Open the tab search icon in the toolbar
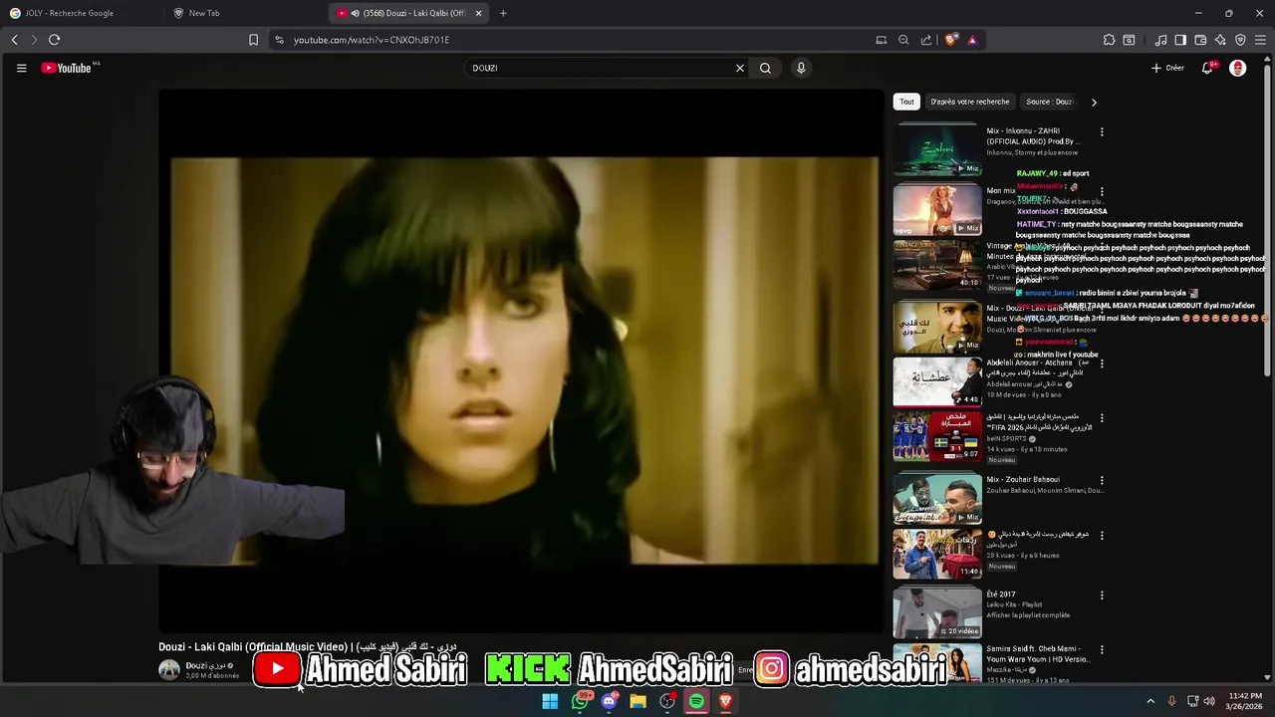This screenshot has width=1275, height=717. click(x=1129, y=40)
